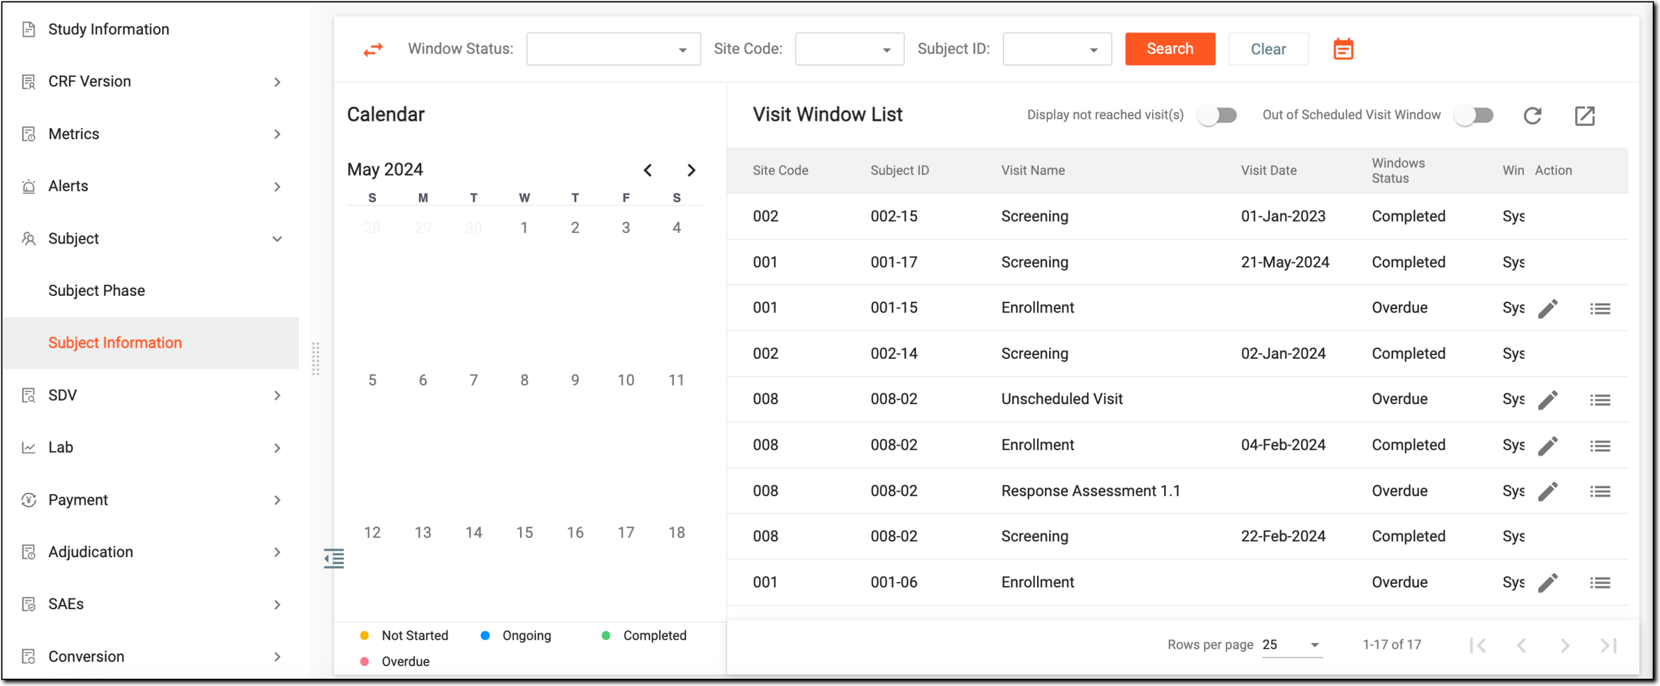1660x686 pixels.
Task: Jump to first page of results
Action: click(1478, 646)
